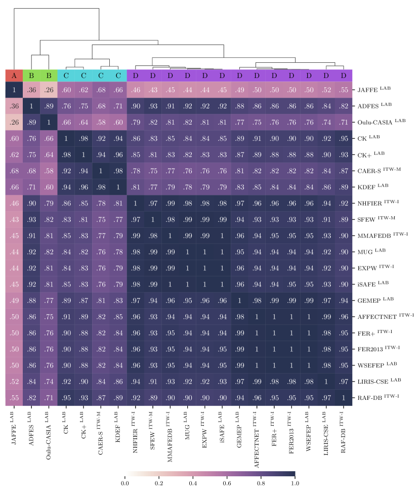Image resolution: width=420 pixels, height=492 pixels.
Task: Click the MMAFEDB row label on the right
Action: click(383, 236)
